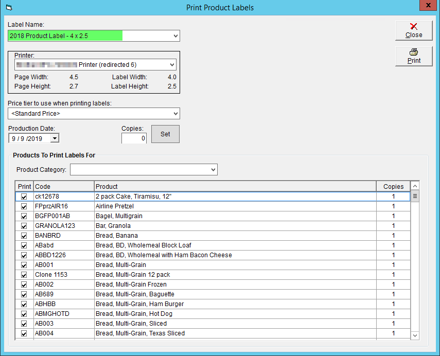Uncheck Print for Multi-Grain, Texas Sliced
Viewport: 440px width, 356px height.
[24, 333]
